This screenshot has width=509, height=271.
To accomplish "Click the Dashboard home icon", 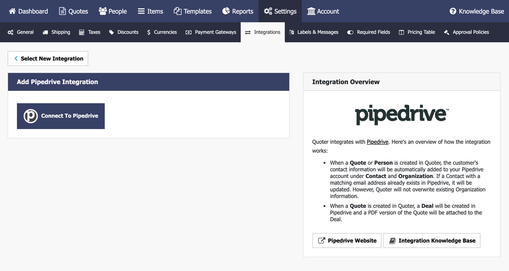I will pyautogui.click(x=13, y=11).
